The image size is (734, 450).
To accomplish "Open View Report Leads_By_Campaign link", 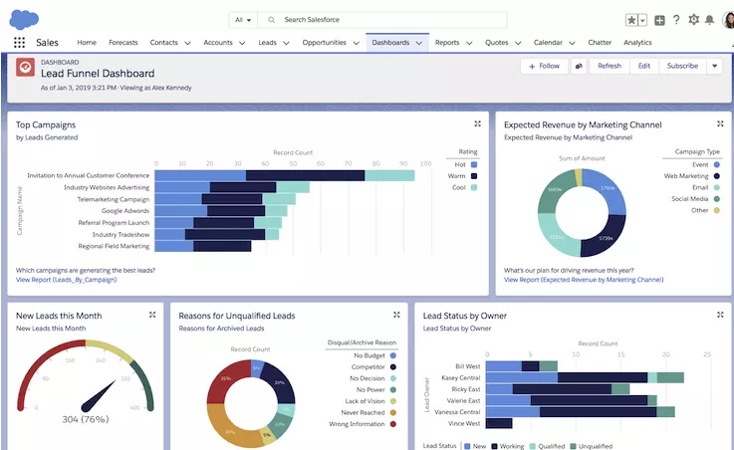I will (x=66, y=280).
